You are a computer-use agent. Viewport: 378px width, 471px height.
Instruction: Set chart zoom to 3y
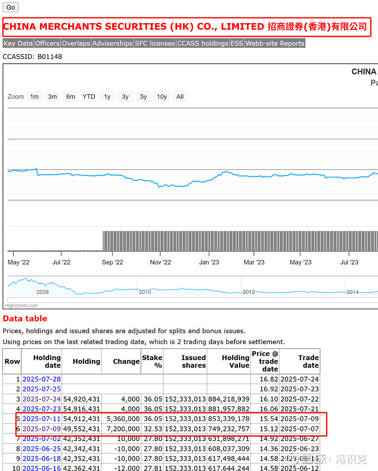point(125,97)
